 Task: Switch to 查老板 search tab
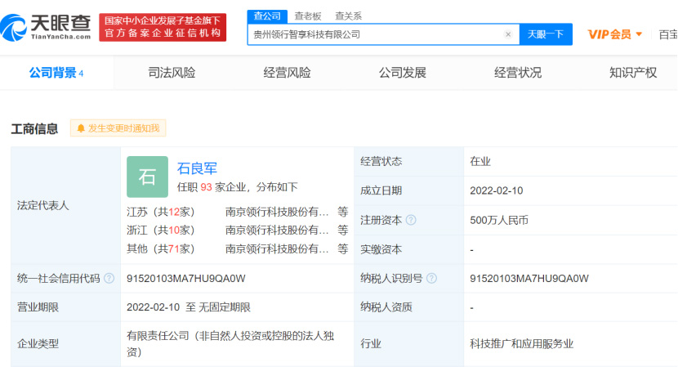click(x=308, y=16)
